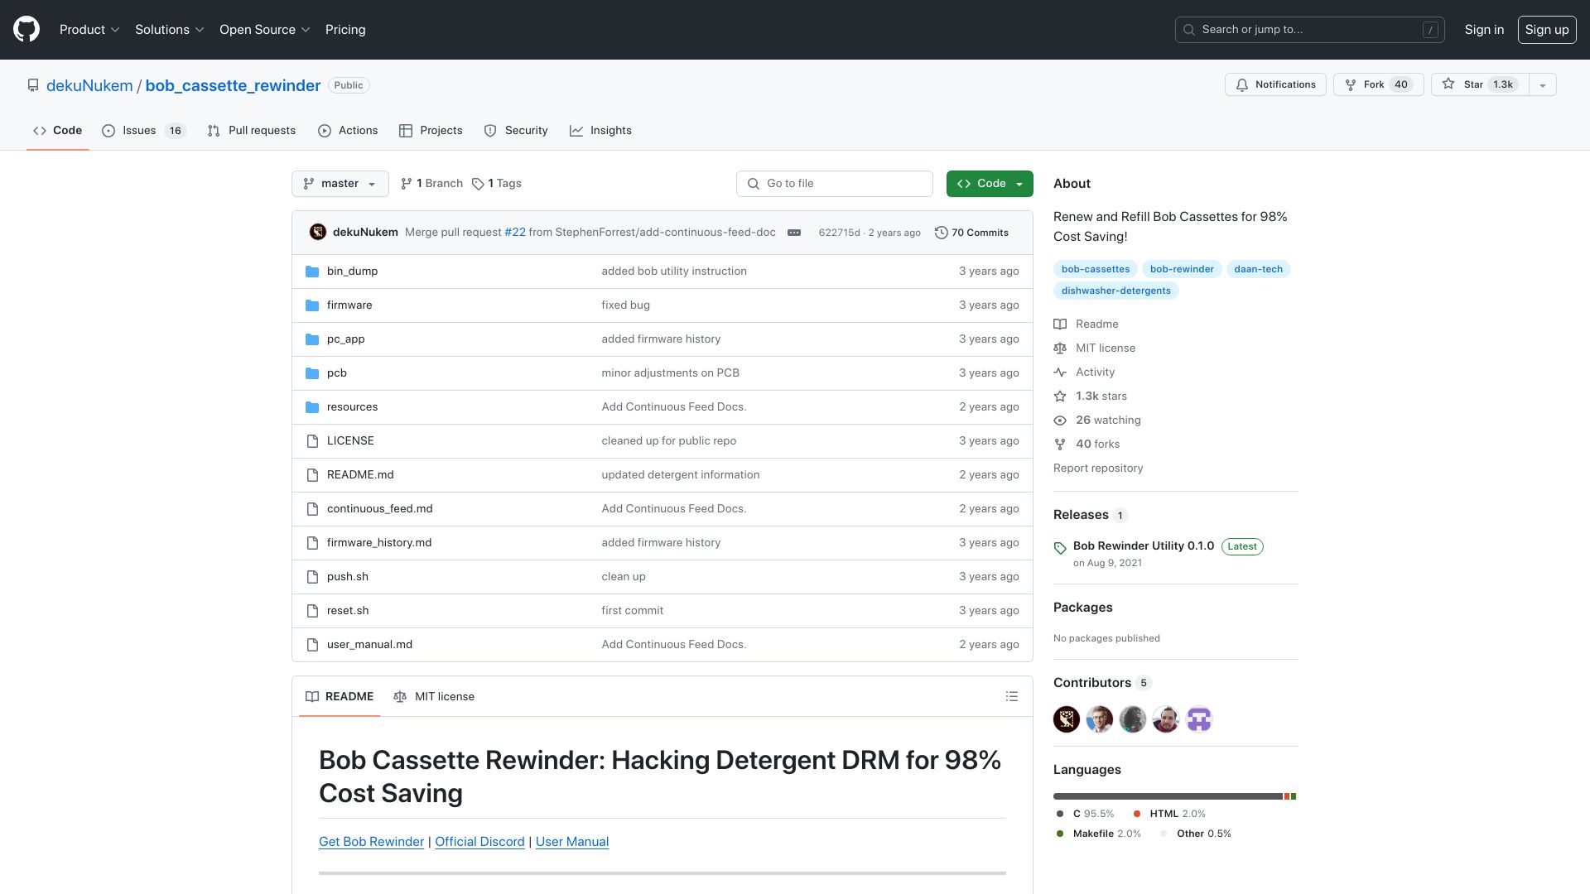Image resolution: width=1590 pixels, height=894 pixels.
Task: Click the pcb folder icon
Action: 312,373
